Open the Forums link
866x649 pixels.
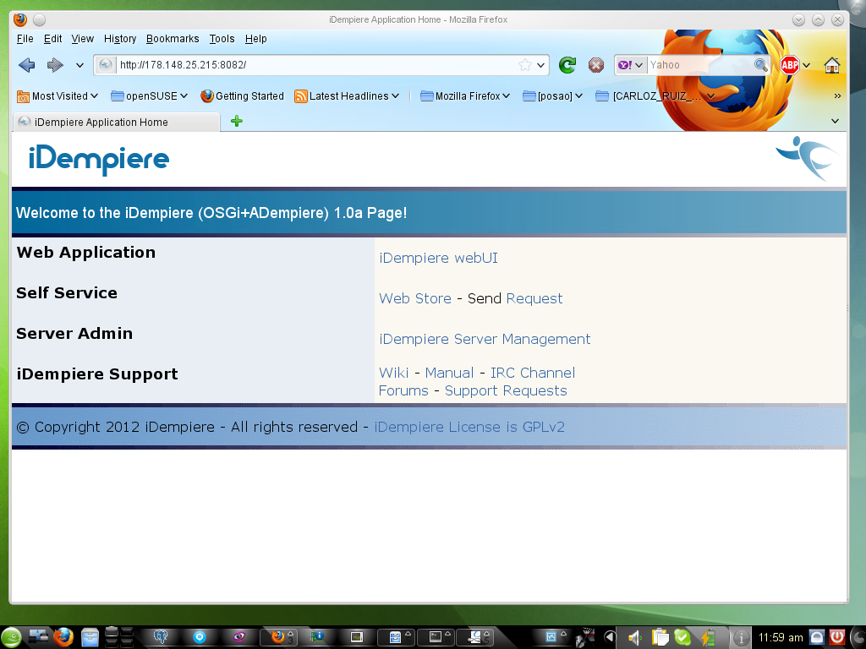click(x=403, y=390)
